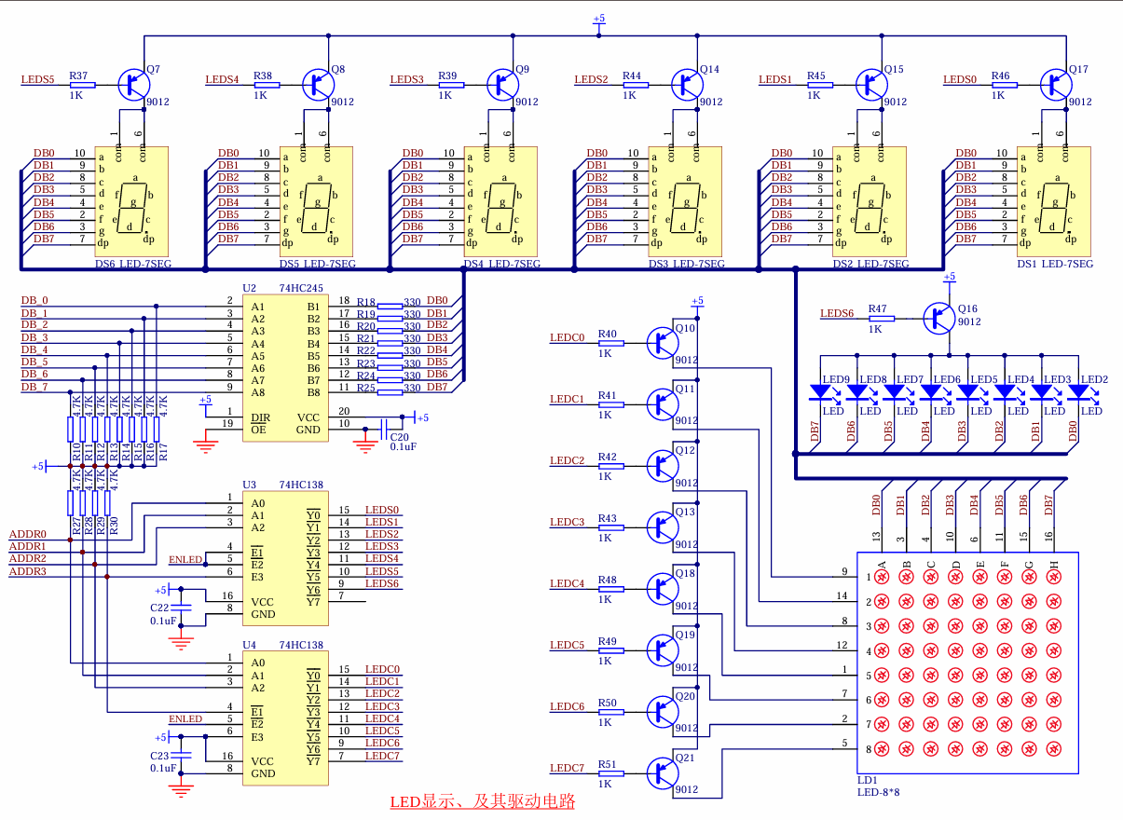Click the "DS3 LED-7SEG" label
This screenshot has width=1123, height=820.
[x=686, y=265]
